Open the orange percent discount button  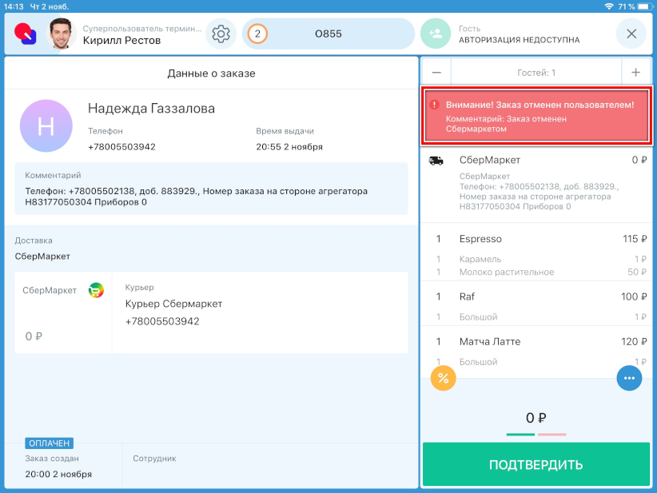coord(443,378)
